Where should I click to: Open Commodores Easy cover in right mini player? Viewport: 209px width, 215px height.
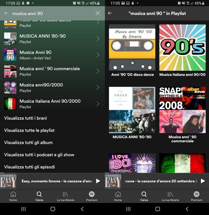[113, 181]
